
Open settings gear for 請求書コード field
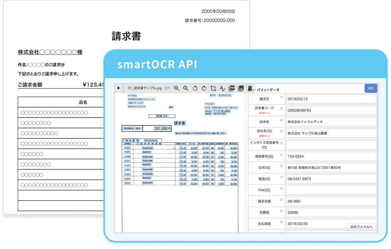tap(281, 109)
